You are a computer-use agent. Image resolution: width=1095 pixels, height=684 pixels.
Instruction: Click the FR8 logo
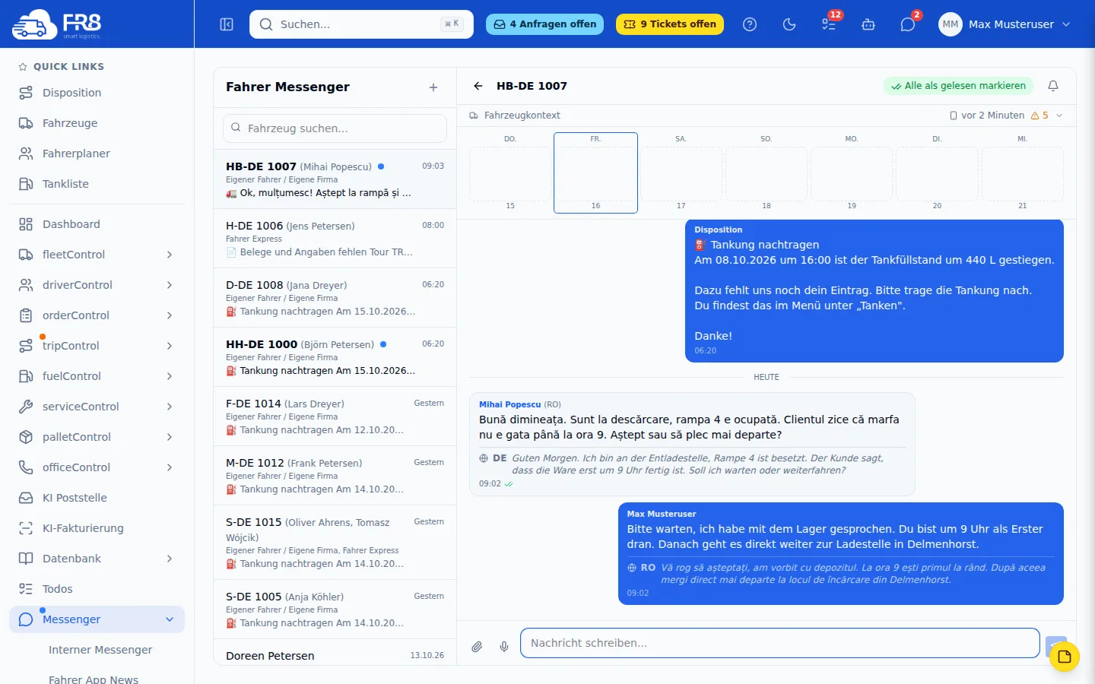pos(57,24)
